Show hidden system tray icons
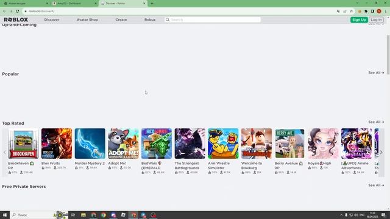Image resolution: width=390 pixels, height=219 pixels. point(341,215)
